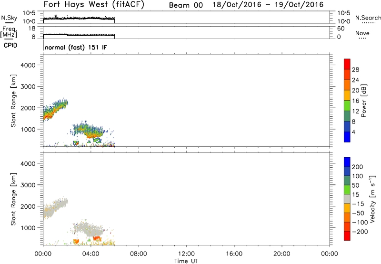
Task: Click the 'CPID' label
Action: [x=10, y=45]
